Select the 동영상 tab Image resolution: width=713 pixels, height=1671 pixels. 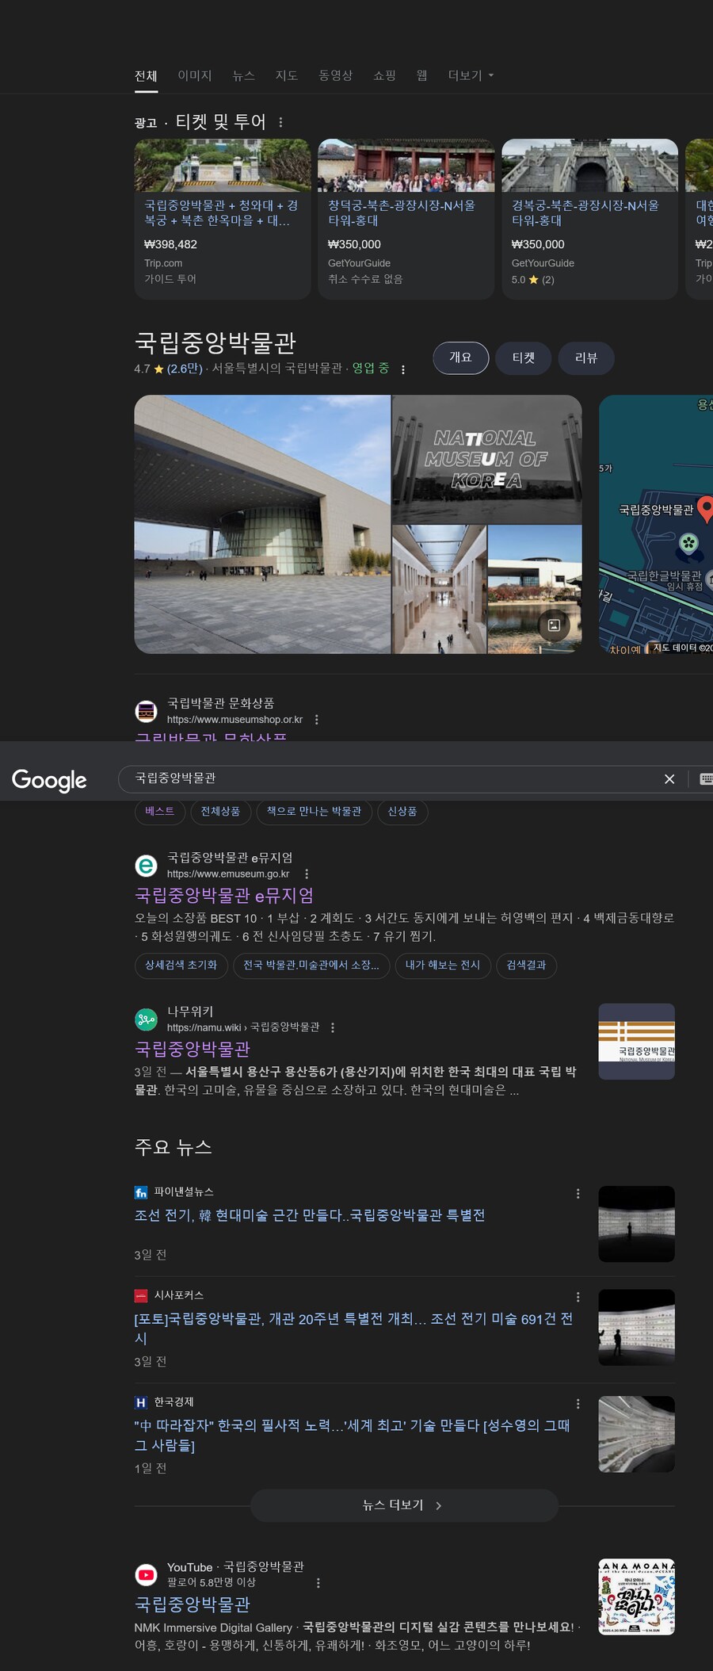click(335, 75)
